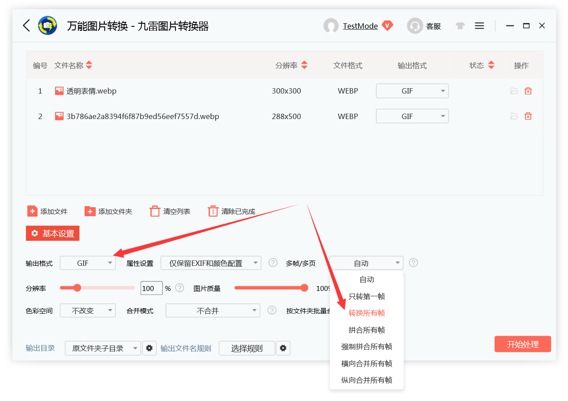Click 清除已完成 button
568x401 pixels.
coord(231,211)
